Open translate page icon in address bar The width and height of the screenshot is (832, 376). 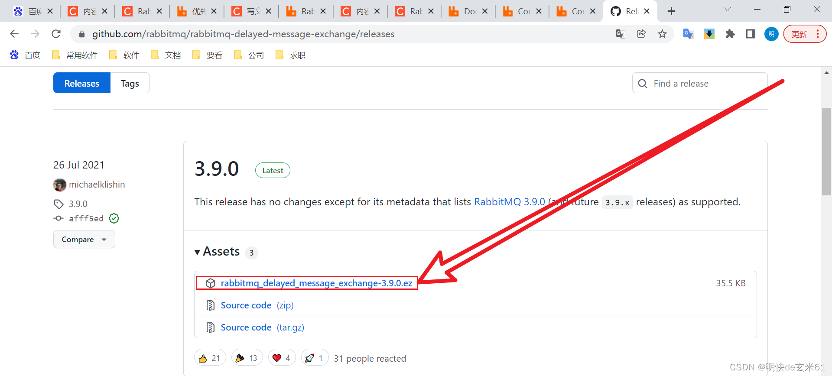(x=621, y=34)
